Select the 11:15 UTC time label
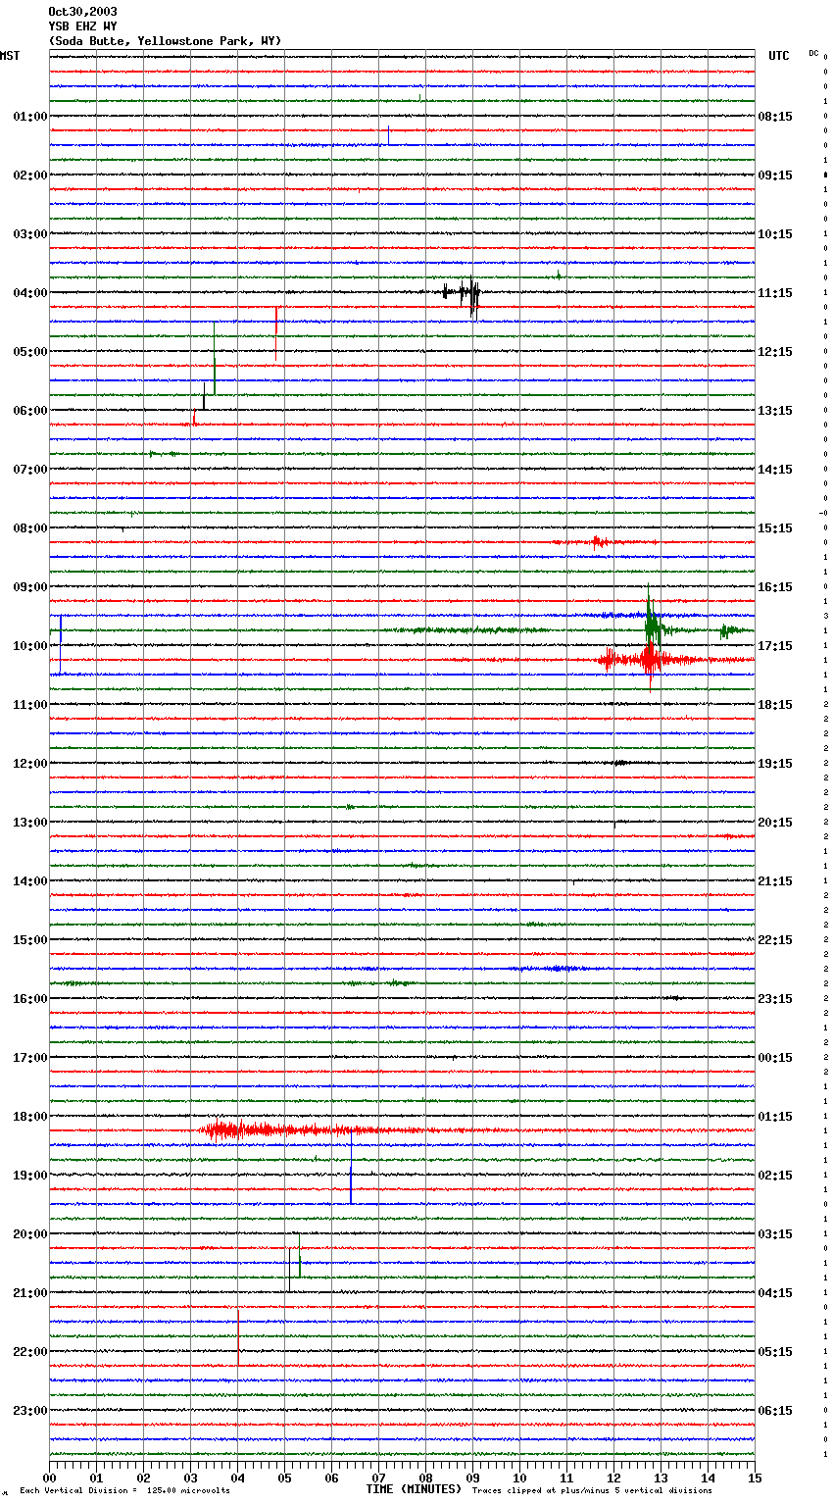This screenshot has height=1504, width=833. (775, 293)
